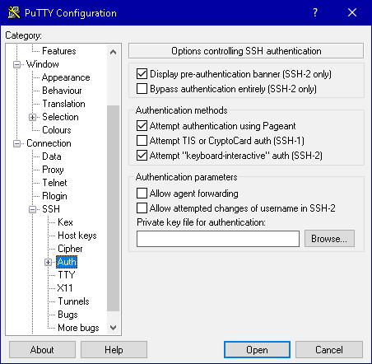The image size is (372, 364).
Task: Open More bugs settings
Action: tap(78, 328)
